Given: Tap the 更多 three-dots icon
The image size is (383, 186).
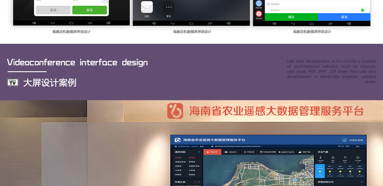Looking at the screenshot, I should pyautogui.click(x=169, y=7).
